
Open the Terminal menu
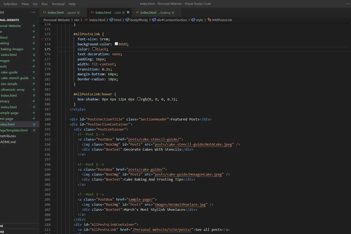[x=58, y=4]
